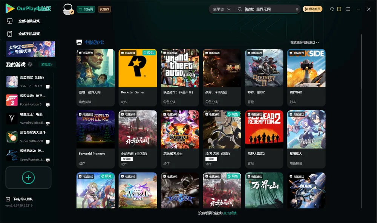Open the Farworld Pioneers game card
The height and width of the screenshot is (223, 377).
tap(95, 139)
